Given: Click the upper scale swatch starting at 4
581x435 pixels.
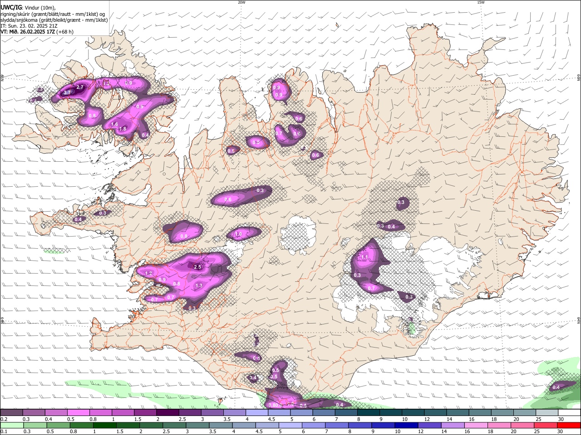Looking at the screenshot, I should coord(256,412).
